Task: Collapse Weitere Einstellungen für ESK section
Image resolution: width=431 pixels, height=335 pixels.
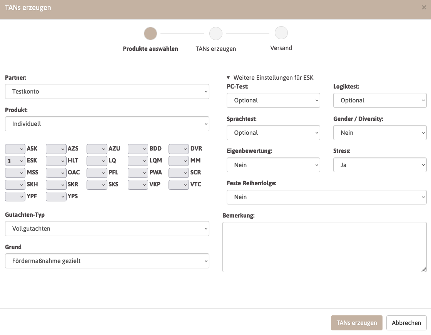Action: tap(270, 78)
